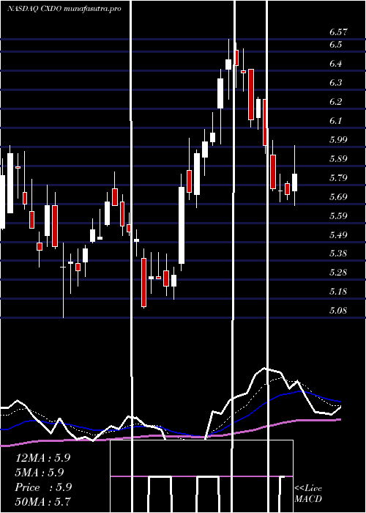Click the Price : 5.9 readout
Screen dimensions: 366x513
pyautogui.click(x=43, y=487)
